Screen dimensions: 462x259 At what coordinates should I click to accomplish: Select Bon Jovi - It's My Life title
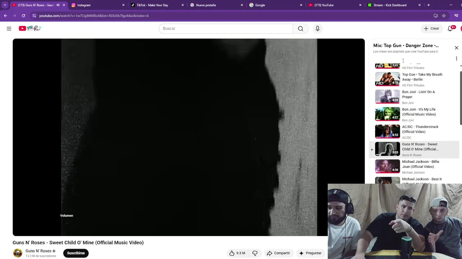[x=419, y=112]
